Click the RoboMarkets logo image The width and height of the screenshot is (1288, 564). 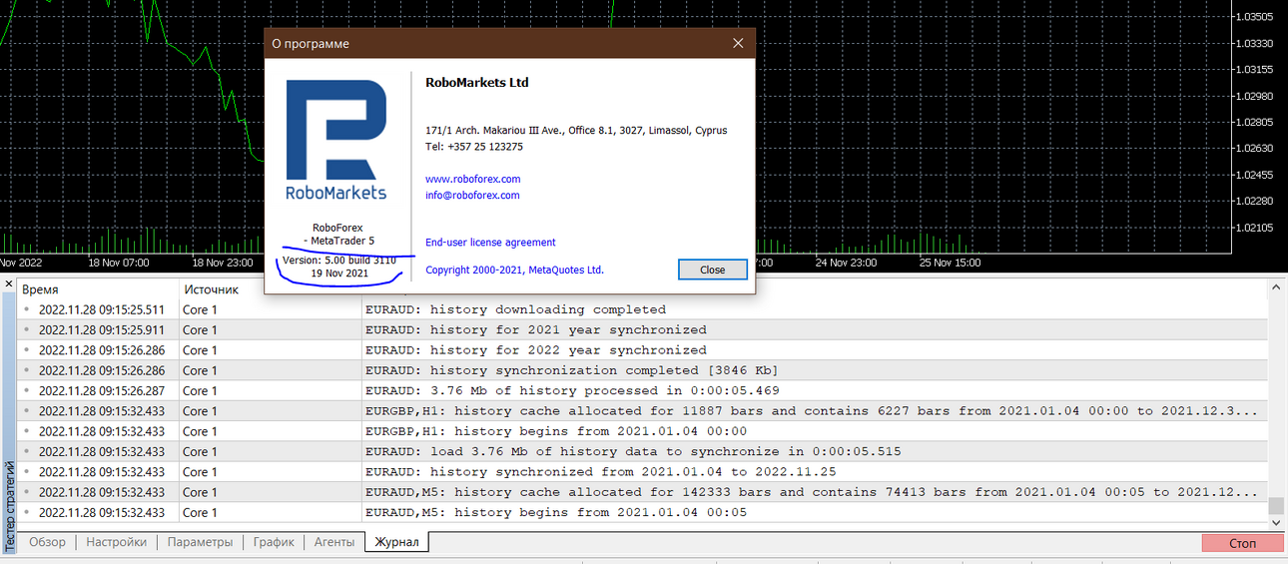336,140
